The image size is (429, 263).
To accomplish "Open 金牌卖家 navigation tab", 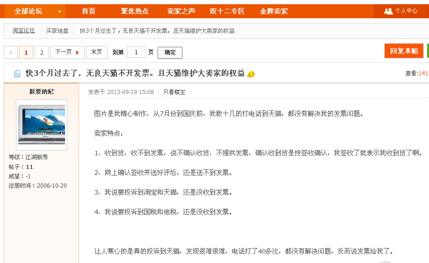I will (x=274, y=11).
